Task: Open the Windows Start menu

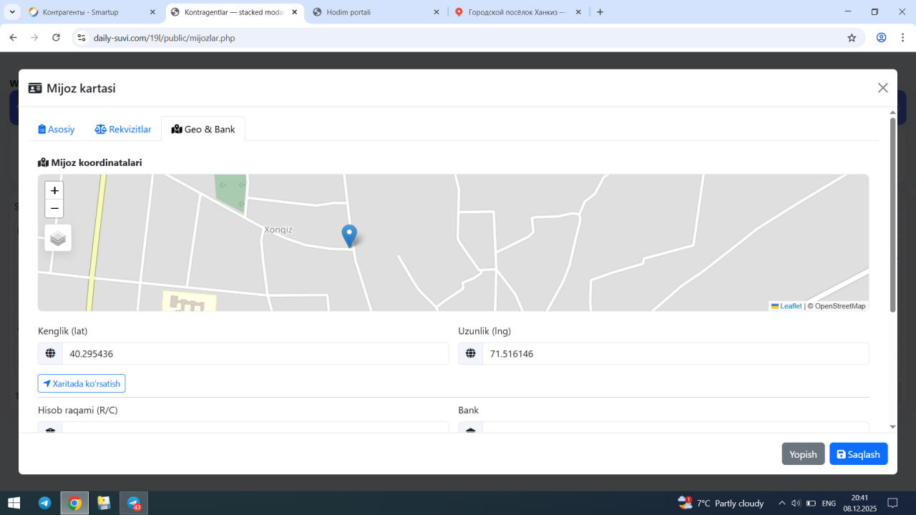Action: pos(14,503)
